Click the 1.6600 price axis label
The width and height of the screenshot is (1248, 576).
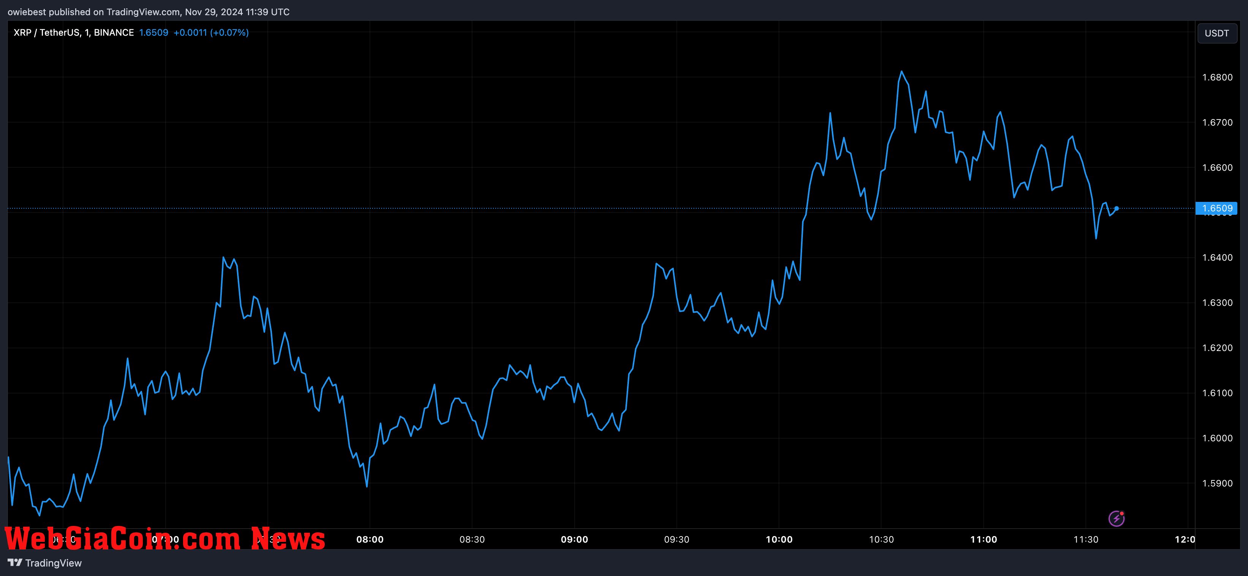[x=1217, y=167]
